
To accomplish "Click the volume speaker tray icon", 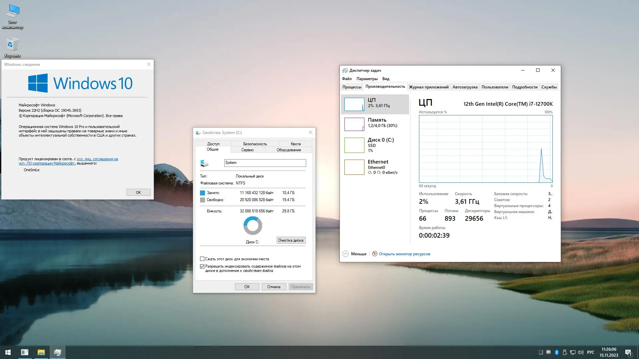I will 581,352.
